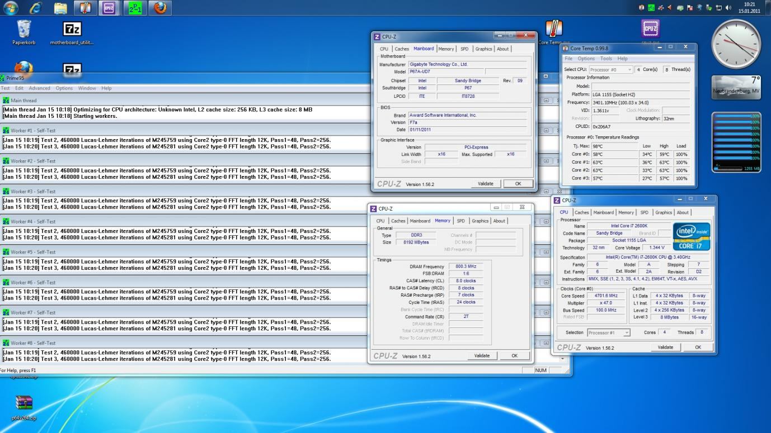Open the Neubrandenburg weather gadget

736,87
